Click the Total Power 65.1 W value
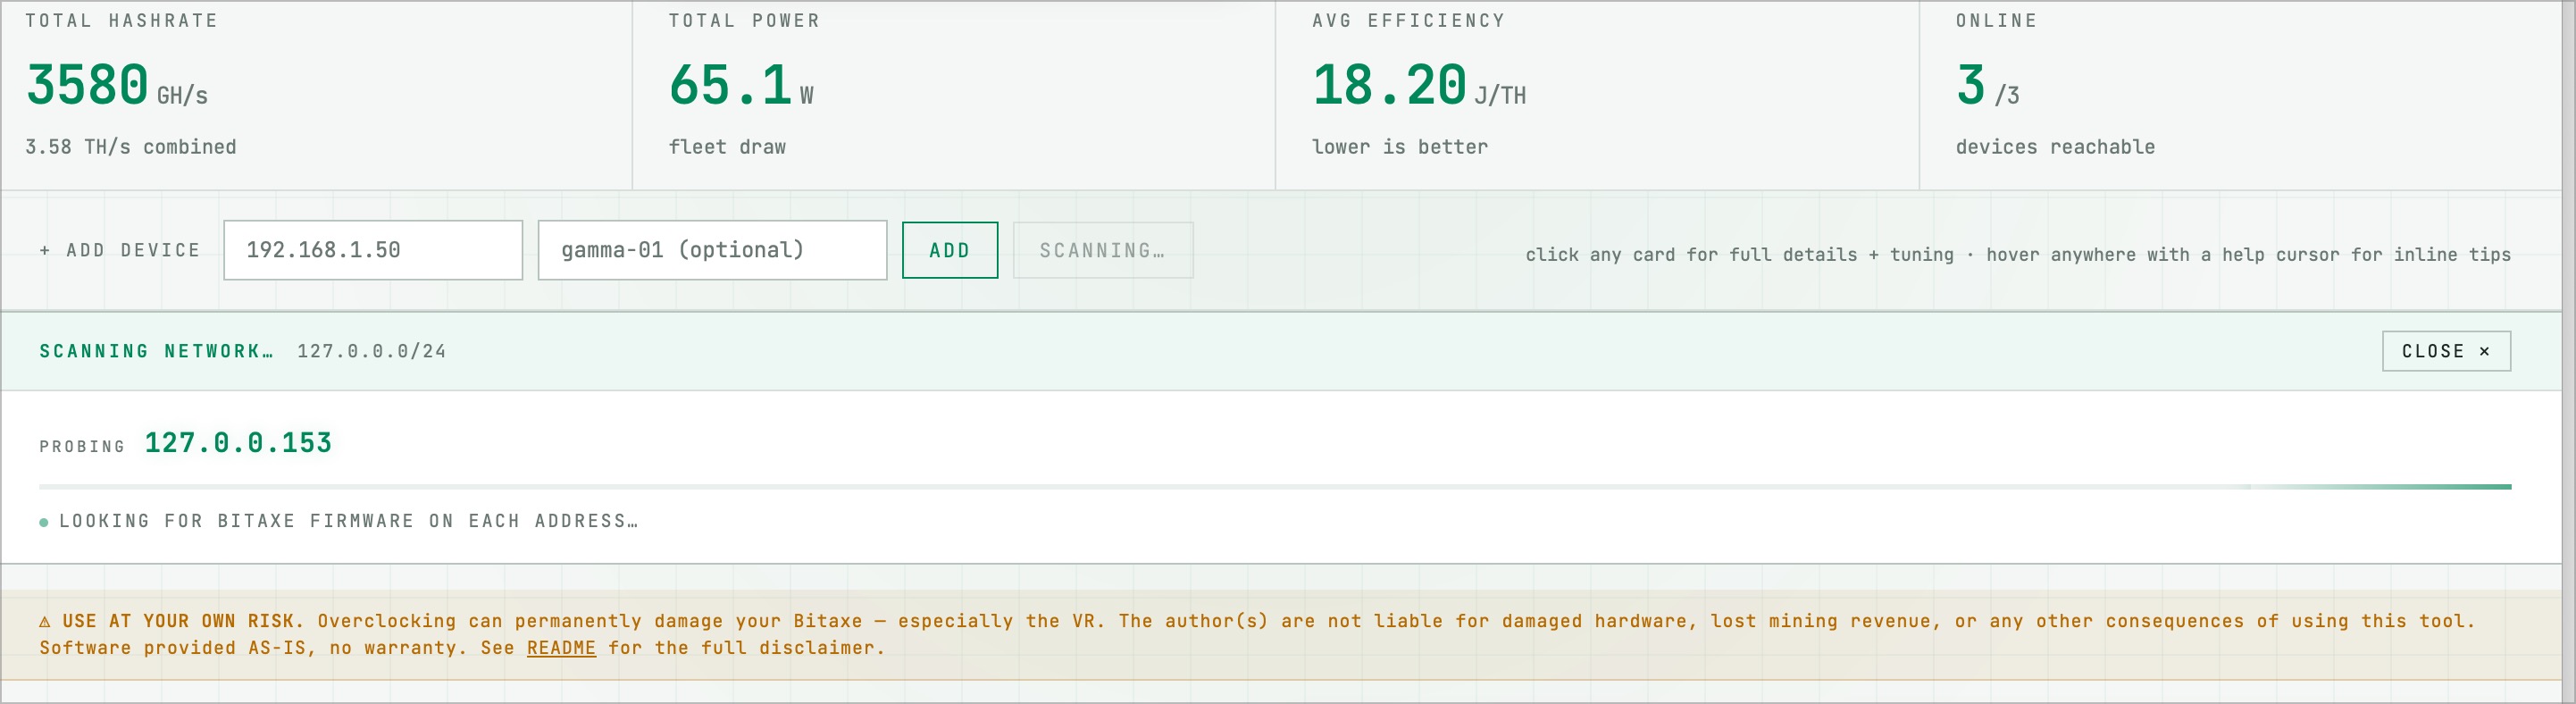The image size is (2576, 704). point(741,86)
